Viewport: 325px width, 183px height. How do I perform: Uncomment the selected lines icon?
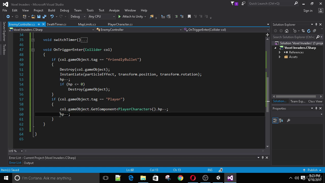[x=182, y=17]
